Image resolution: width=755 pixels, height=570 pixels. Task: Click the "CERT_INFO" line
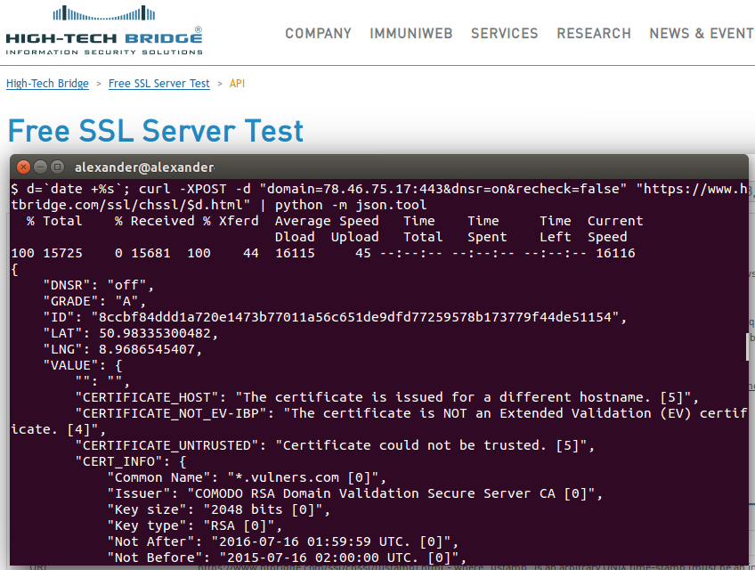tap(131, 461)
